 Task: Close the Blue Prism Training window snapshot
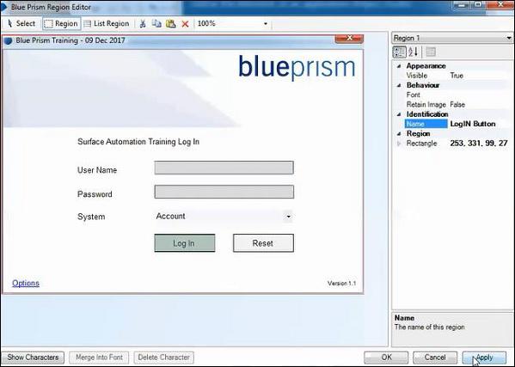349,39
